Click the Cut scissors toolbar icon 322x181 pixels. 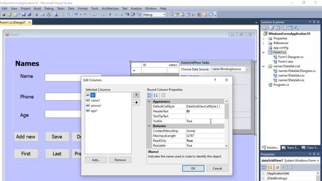[37, 15]
